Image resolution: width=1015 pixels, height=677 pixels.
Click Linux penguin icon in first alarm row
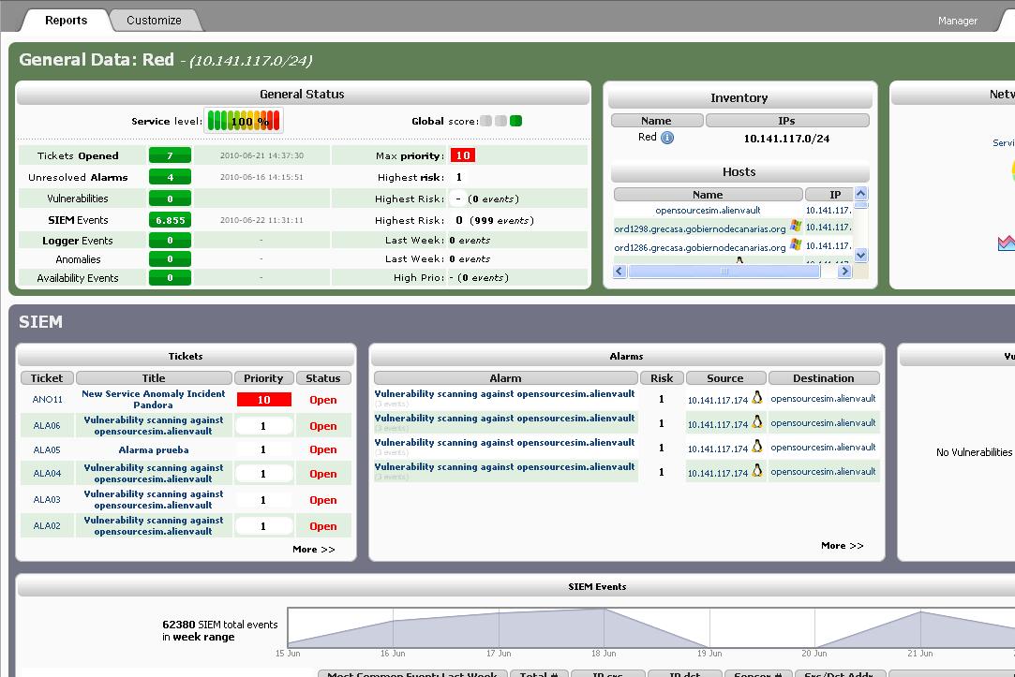coord(757,398)
